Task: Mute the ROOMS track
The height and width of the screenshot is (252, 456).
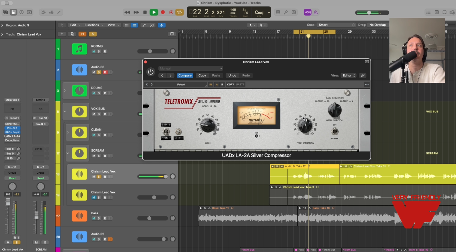Action: tap(94, 51)
